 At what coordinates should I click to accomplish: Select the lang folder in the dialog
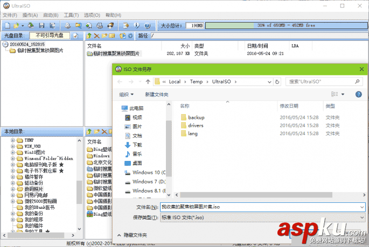[x=189, y=133]
